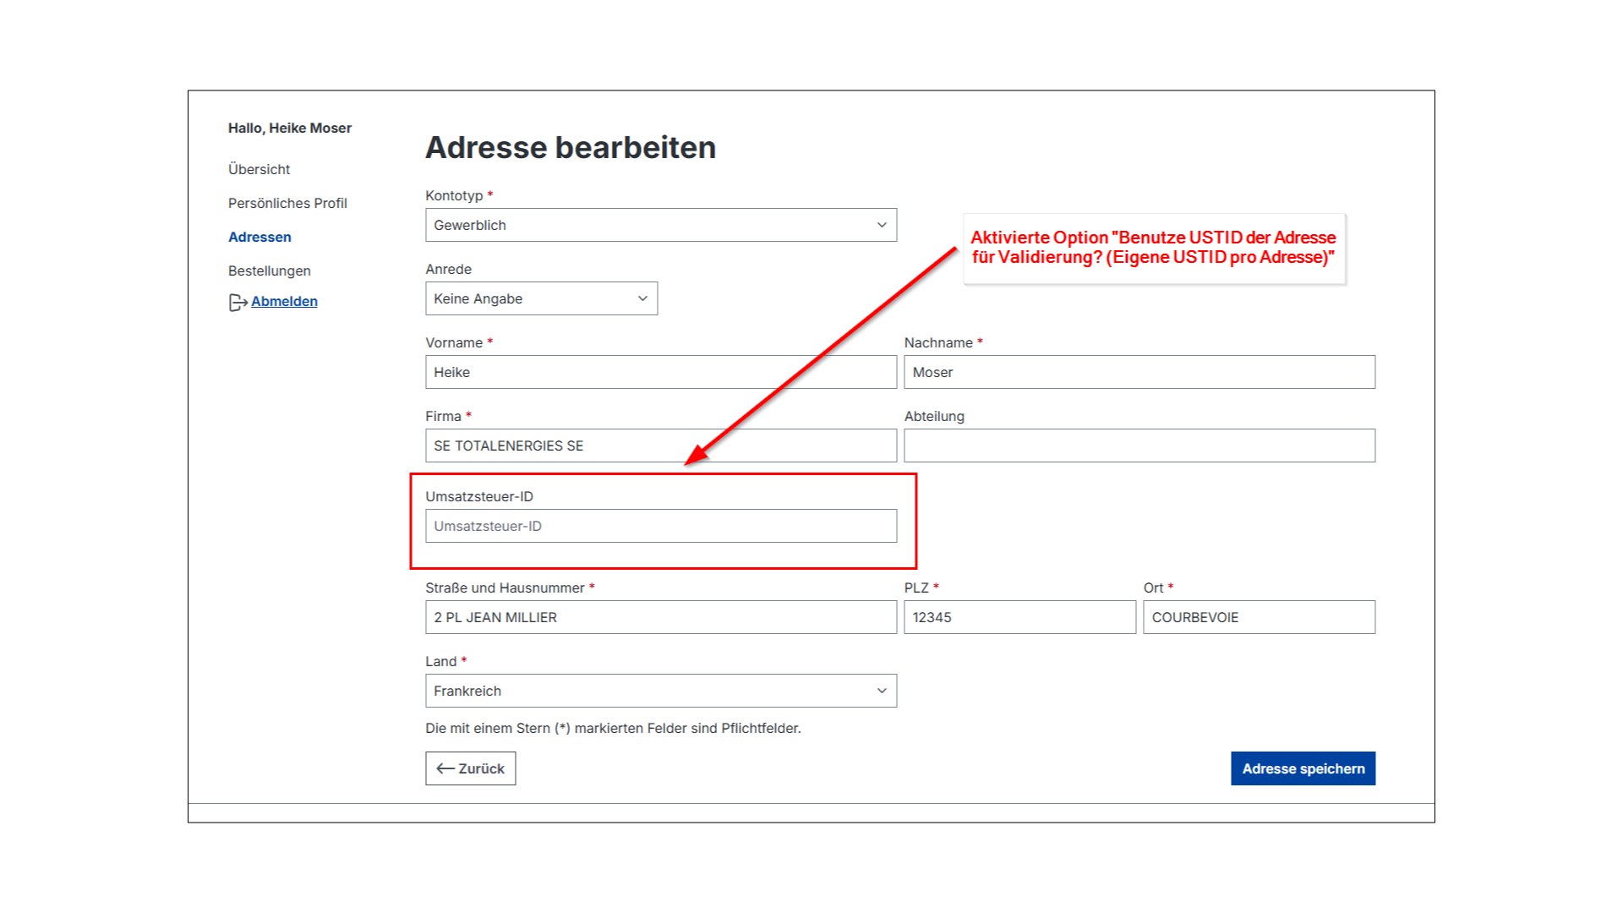Select the Vorname field containing Heike
Image resolution: width=1623 pixels, height=913 pixels.
click(x=661, y=372)
